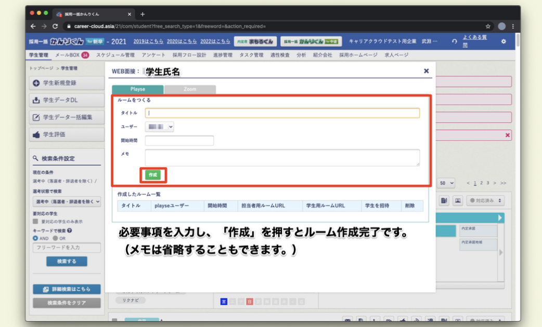Click 学生新規登録 sidebar button
This screenshot has height=327, width=542.
(x=67, y=83)
